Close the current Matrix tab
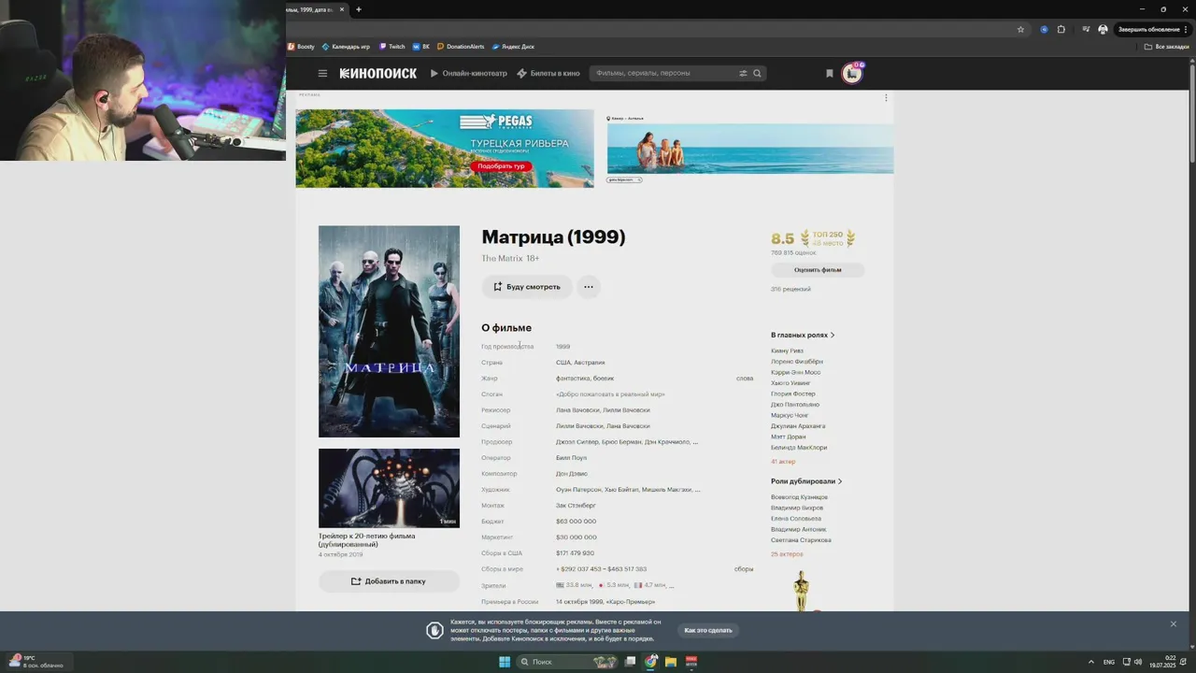This screenshot has width=1196, height=673. (342, 9)
